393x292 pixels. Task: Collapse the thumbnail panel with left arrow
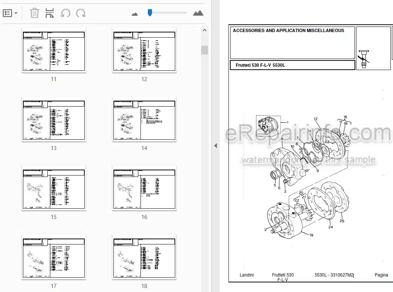(x=216, y=146)
